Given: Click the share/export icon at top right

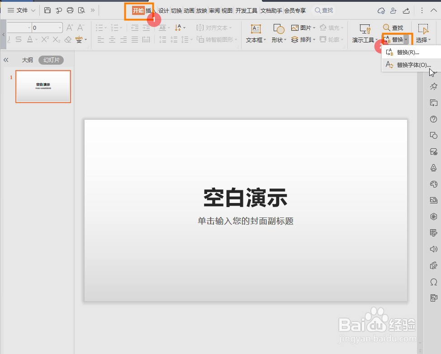Looking at the screenshot, I should pyautogui.click(x=406, y=11).
